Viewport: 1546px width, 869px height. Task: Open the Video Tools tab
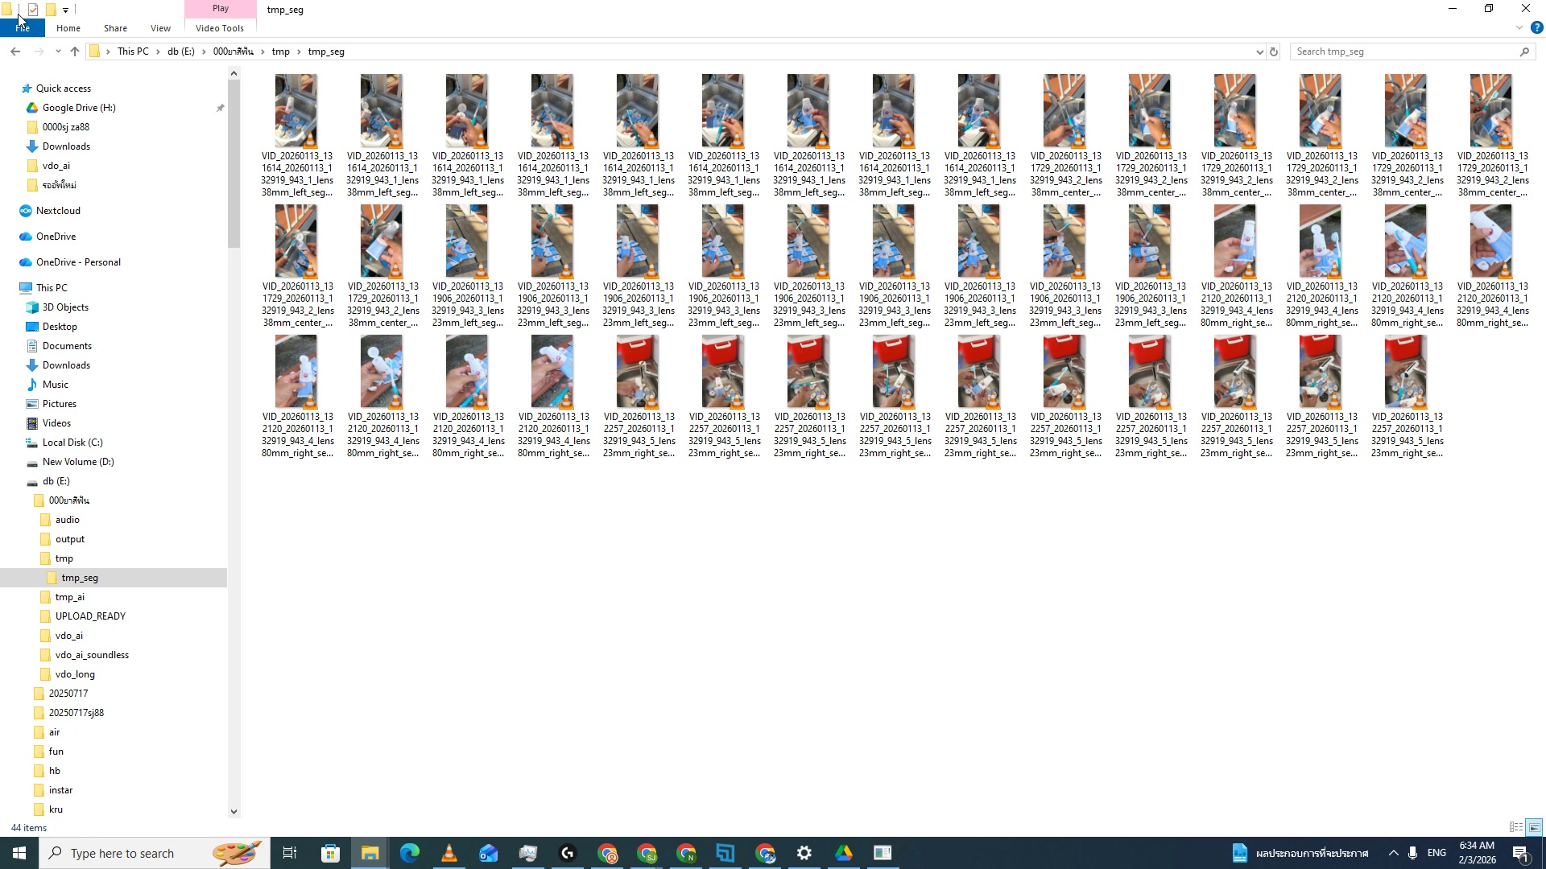(x=219, y=28)
